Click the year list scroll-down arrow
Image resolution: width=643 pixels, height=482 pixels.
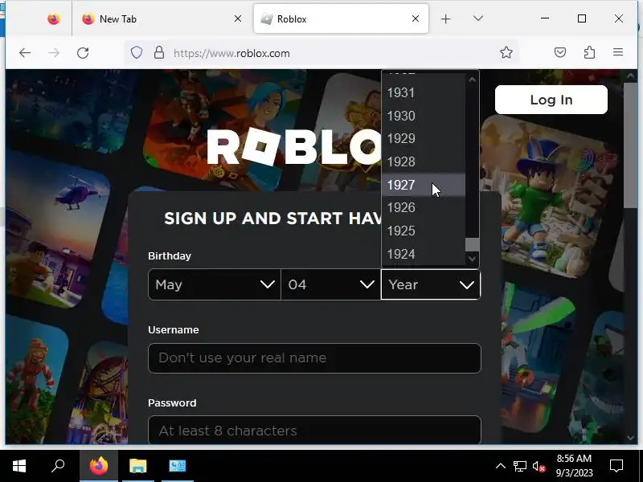tap(472, 259)
